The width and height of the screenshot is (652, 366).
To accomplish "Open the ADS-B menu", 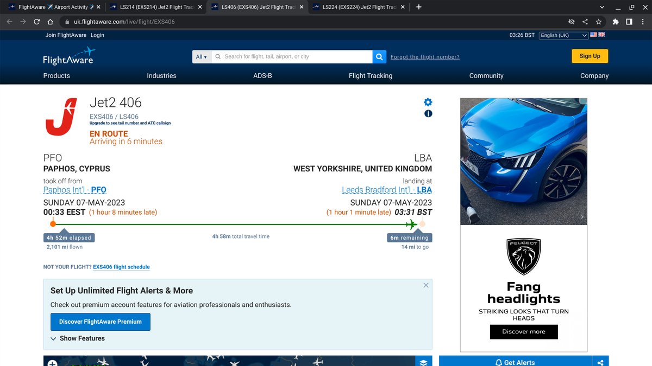I will (x=262, y=76).
